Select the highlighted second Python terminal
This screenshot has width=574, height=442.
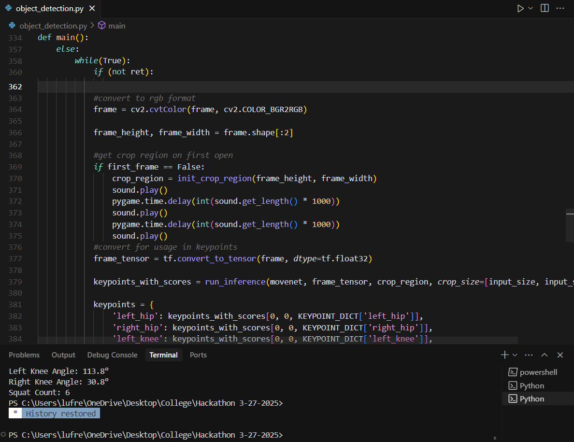point(538,399)
